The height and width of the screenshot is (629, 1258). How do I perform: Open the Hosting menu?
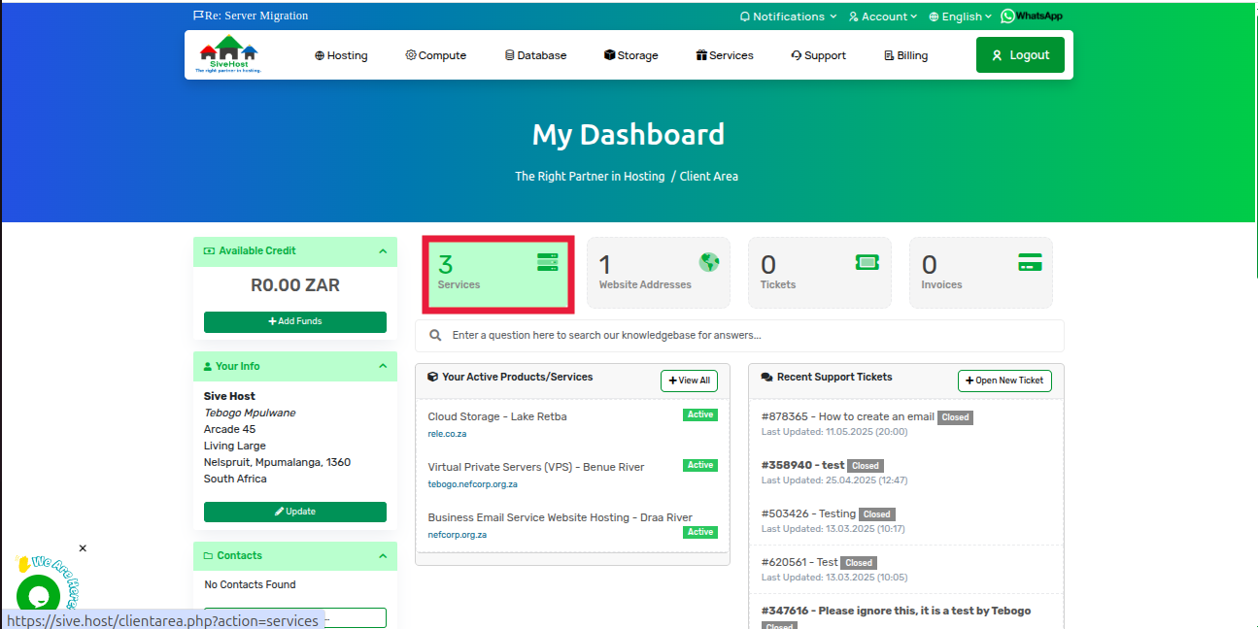point(341,55)
